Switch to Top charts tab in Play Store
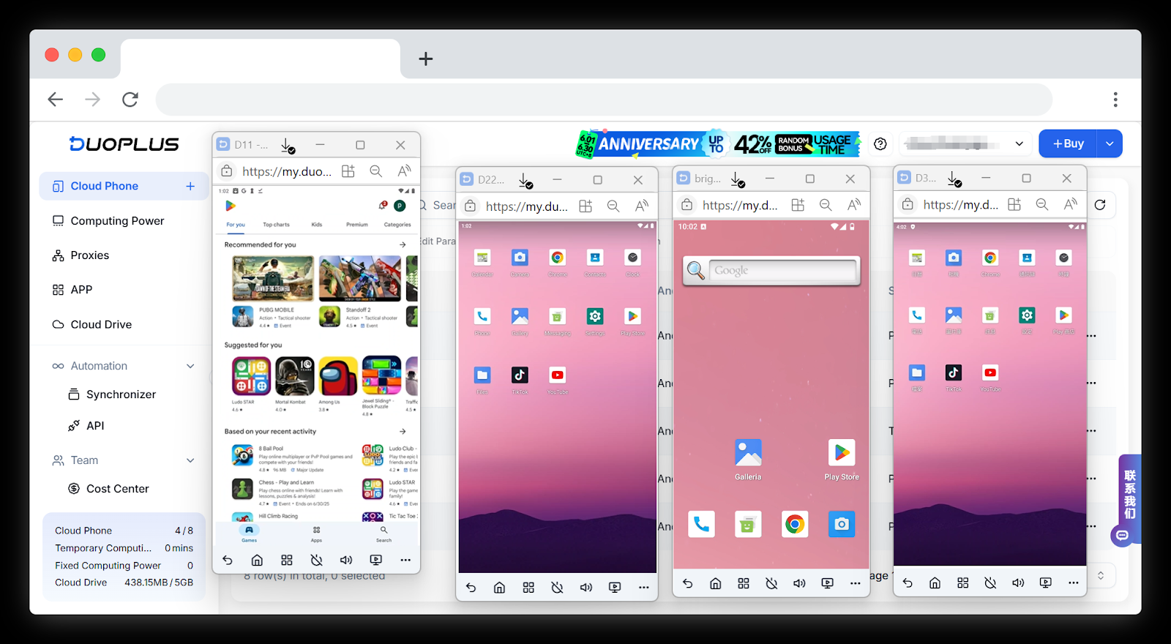1171x644 pixels. (276, 225)
